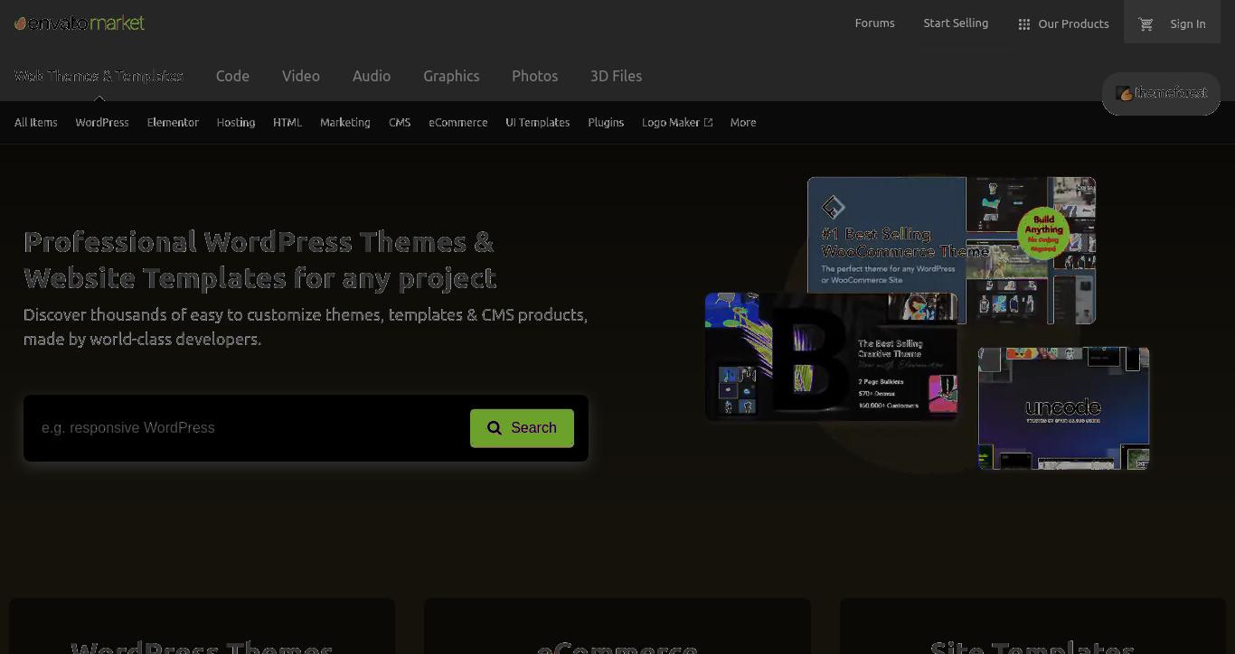Click the themeforest badge

pyautogui.click(x=1161, y=93)
